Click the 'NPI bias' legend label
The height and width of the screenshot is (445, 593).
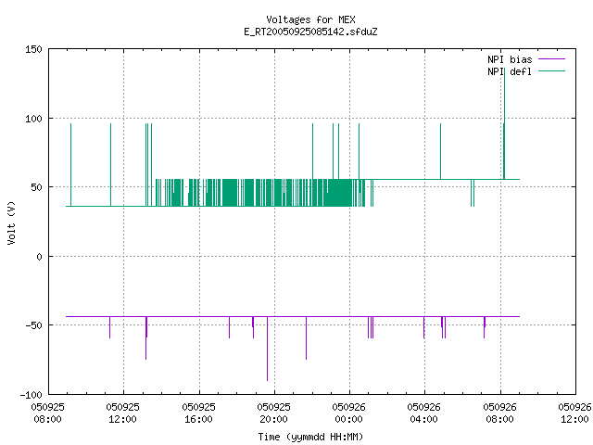510,59
